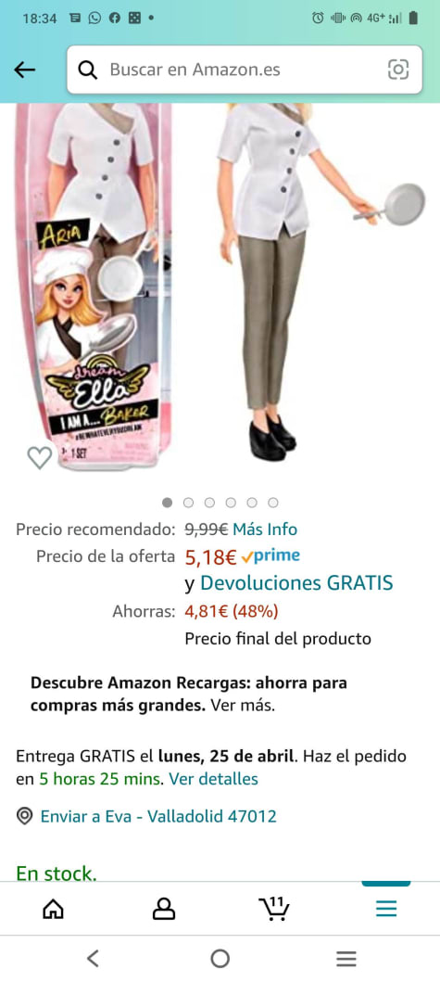This screenshot has width=440, height=982.
Task: Add to wishlist with heart icon
Action: pyautogui.click(x=40, y=458)
